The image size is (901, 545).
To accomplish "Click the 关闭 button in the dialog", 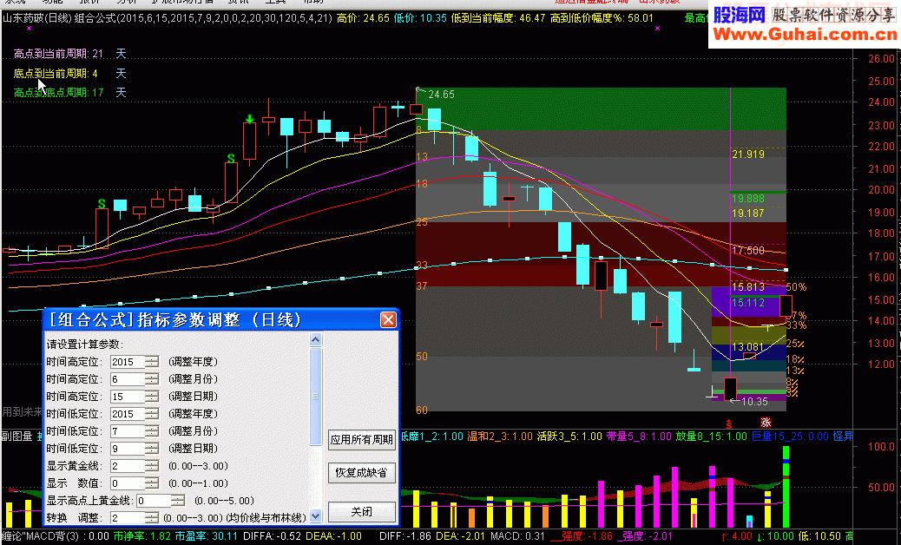I will (x=361, y=512).
